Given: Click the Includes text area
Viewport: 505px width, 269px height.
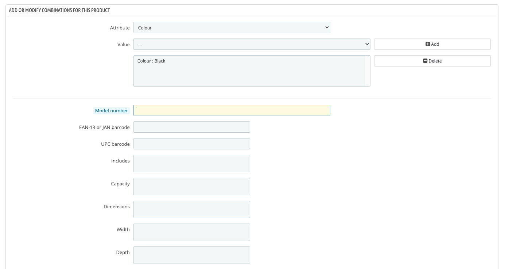Looking at the screenshot, I should pyautogui.click(x=191, y=164).
